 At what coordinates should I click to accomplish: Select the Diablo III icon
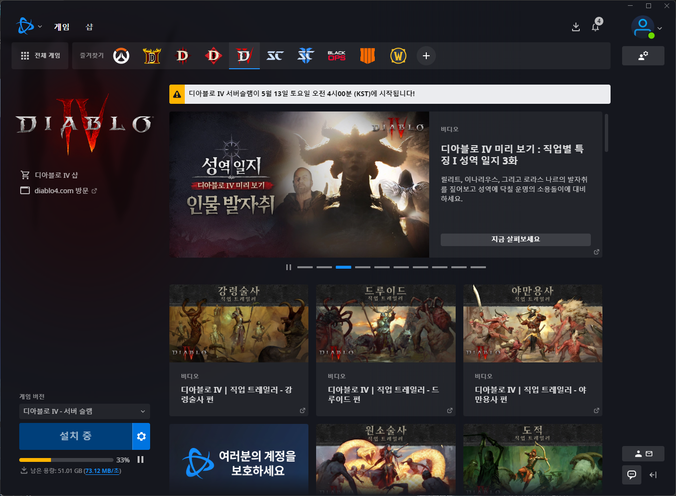(x=183, y=56)
